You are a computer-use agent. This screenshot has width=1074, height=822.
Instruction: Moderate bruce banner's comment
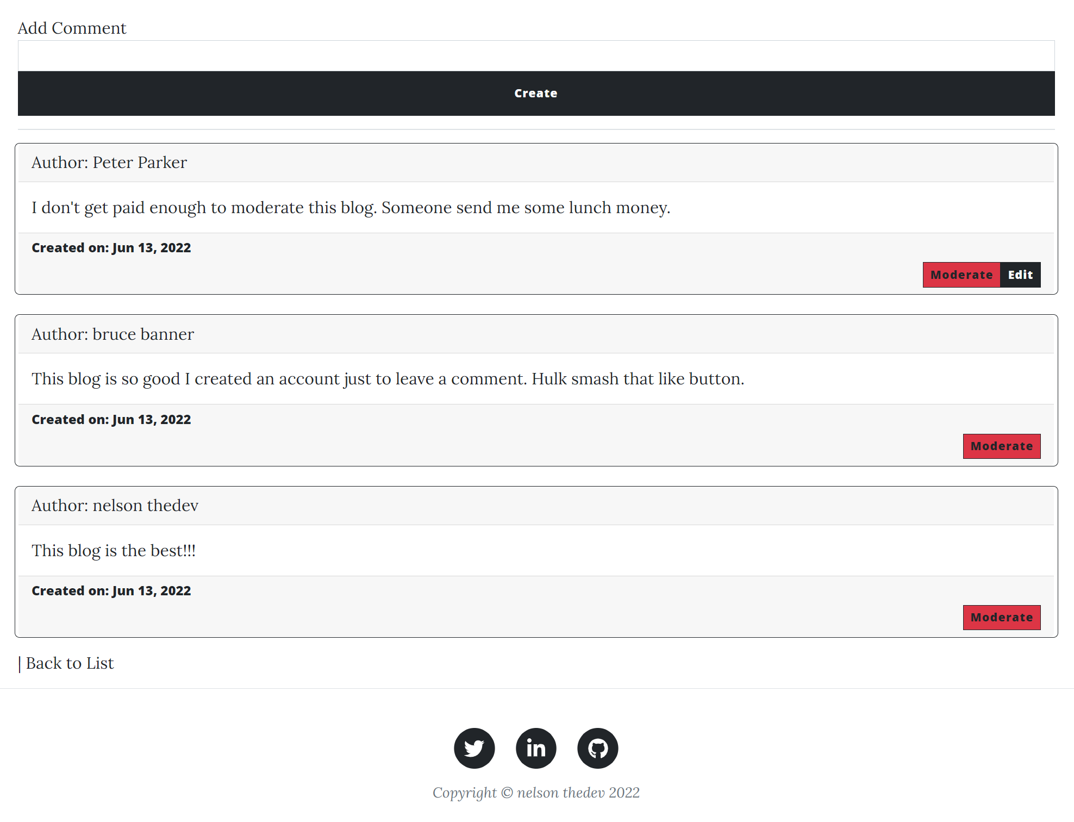1002,446
